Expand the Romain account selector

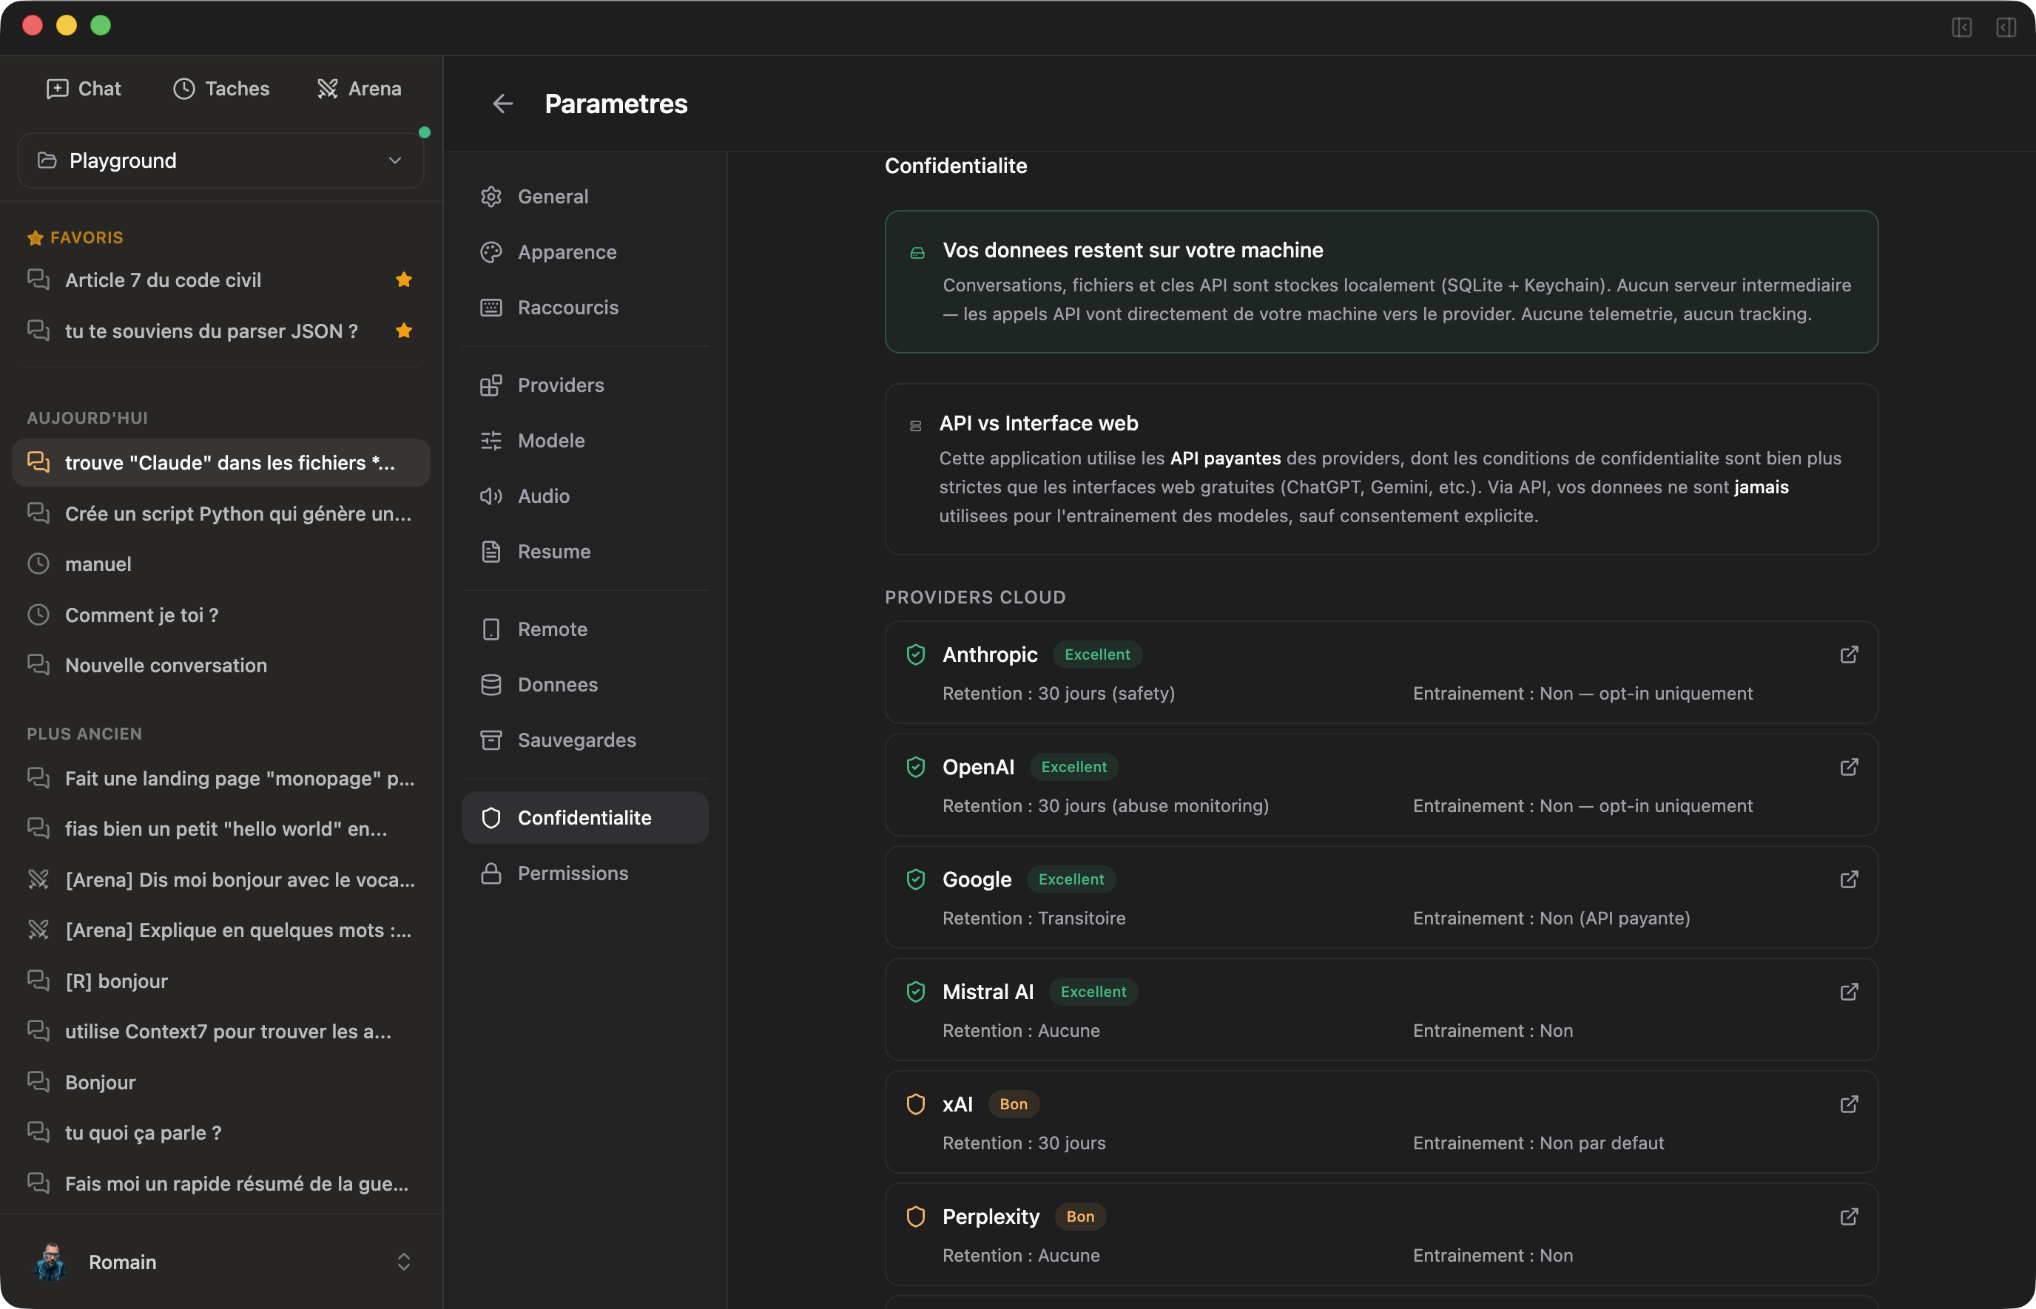[404, 1262]
